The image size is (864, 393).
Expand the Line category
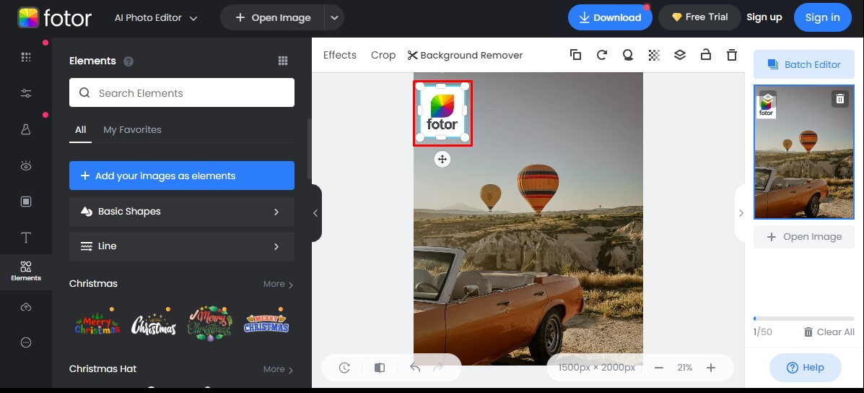pyautogui.click(x=182, y=246)
